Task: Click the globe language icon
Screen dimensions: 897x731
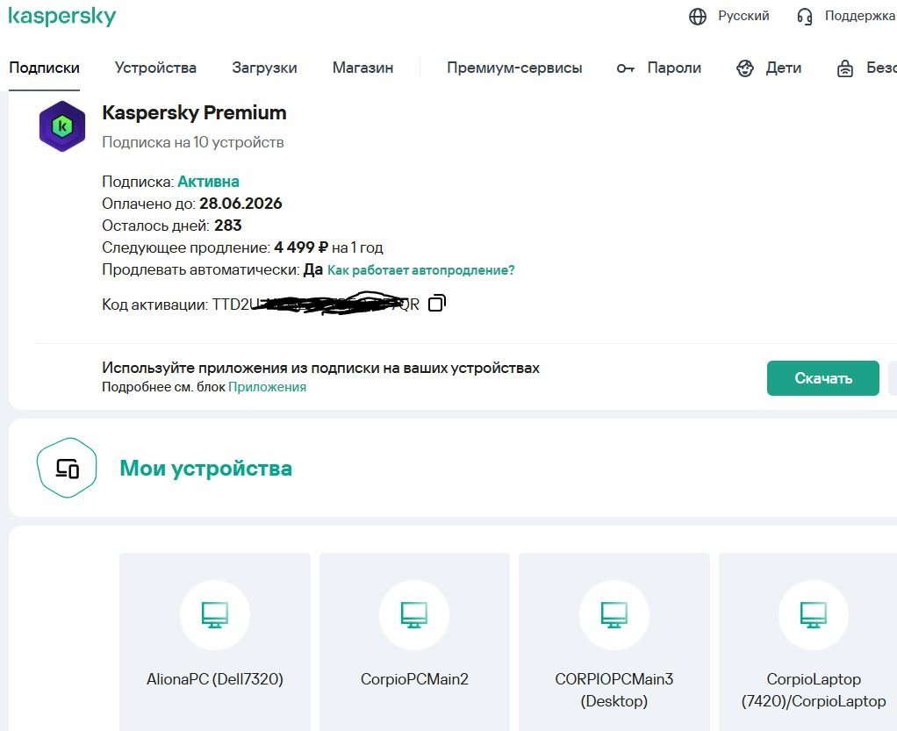Action: point(698,17)
